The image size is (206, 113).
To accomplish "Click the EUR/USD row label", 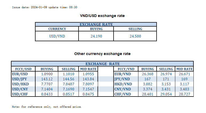I will pos(20,74).
